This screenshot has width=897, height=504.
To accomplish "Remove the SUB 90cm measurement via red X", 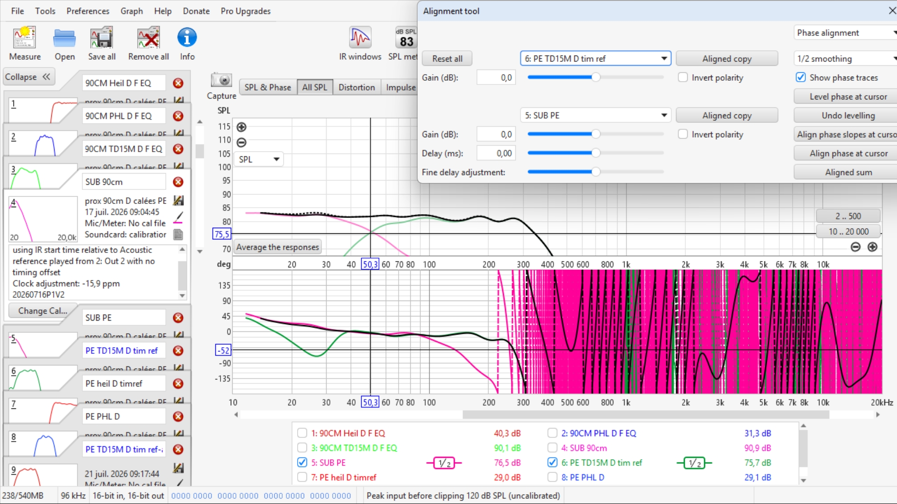I will [x=178, y=182].
